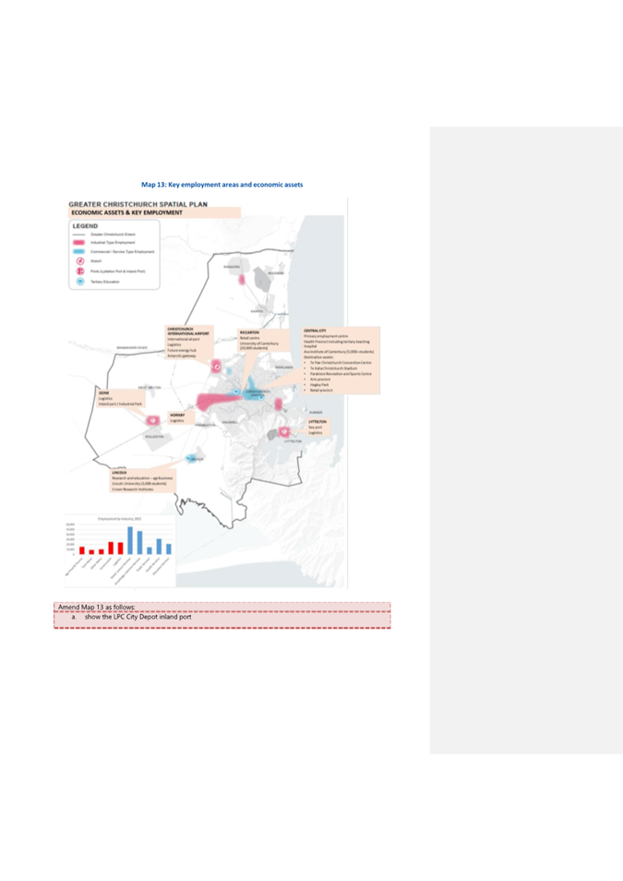Click the airport marker on the map
This screenshot has height=881, width=623.
coord(216,368)
